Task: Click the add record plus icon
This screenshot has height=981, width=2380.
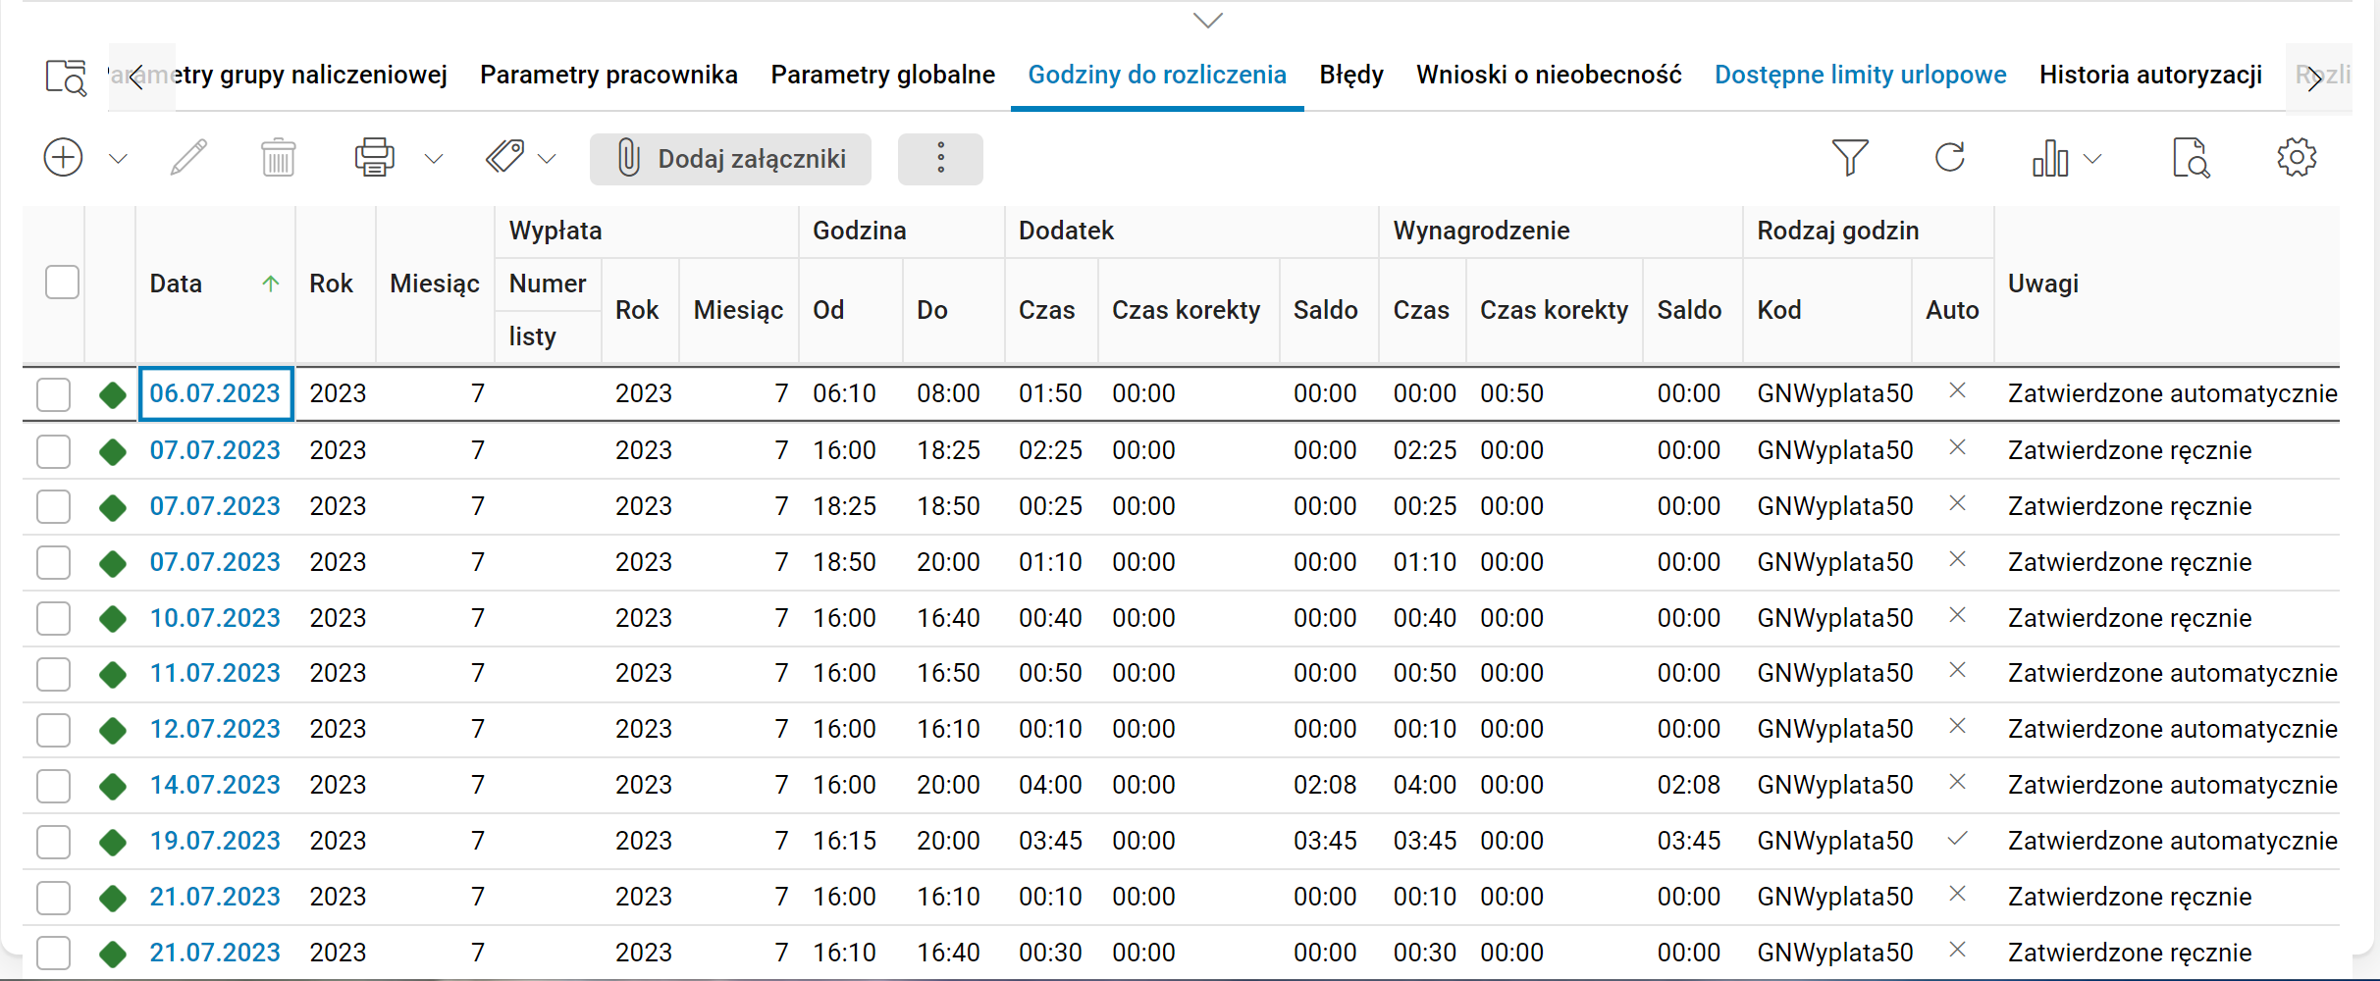Action: pos(63,158)
